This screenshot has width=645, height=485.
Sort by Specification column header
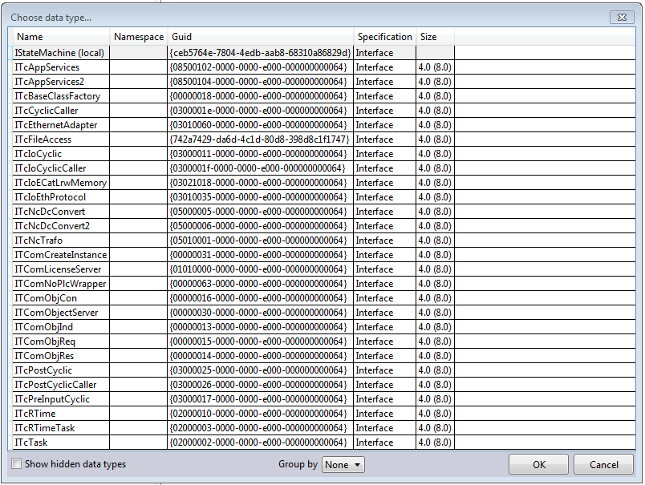pos(384,37)
